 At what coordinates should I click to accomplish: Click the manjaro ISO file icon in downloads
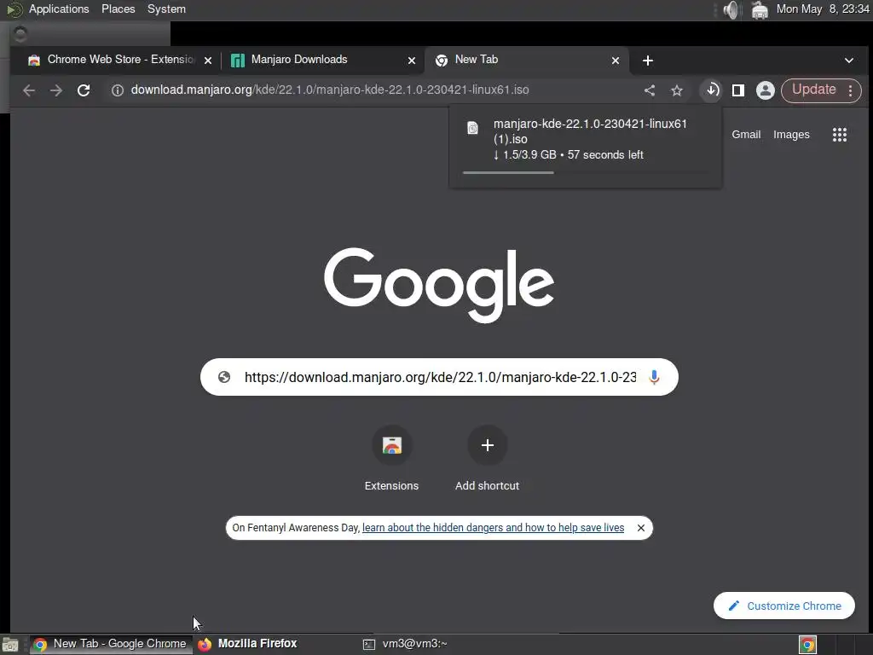(472, 128)
